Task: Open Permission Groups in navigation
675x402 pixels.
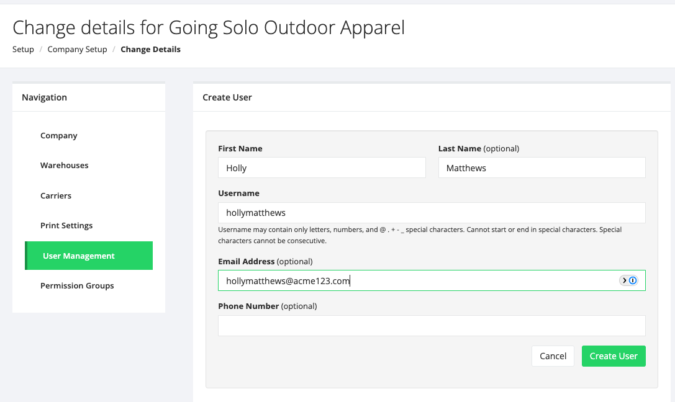Action: [x=77, y=285]
